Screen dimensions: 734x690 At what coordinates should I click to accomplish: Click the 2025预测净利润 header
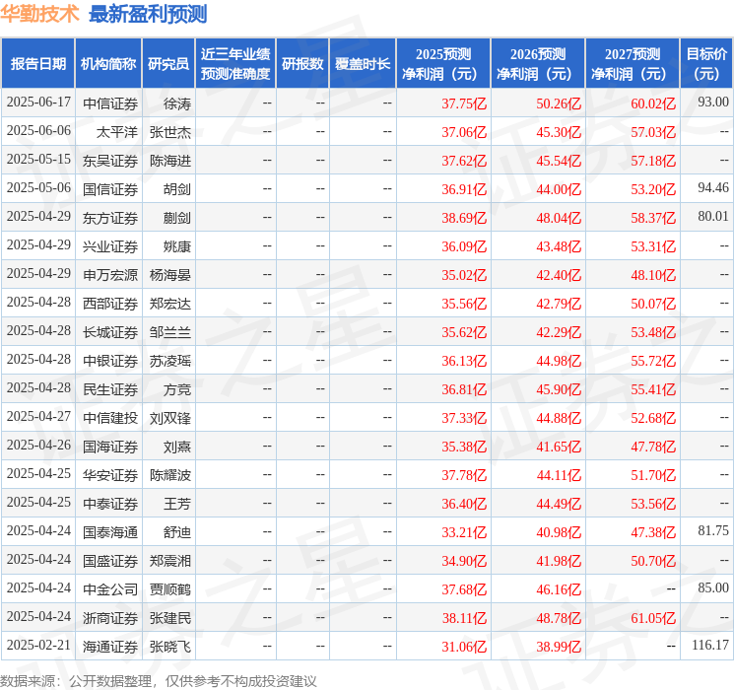(x=443, y=64)
